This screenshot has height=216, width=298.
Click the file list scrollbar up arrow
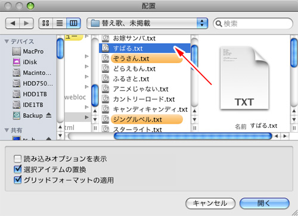[x=194, y=111]
